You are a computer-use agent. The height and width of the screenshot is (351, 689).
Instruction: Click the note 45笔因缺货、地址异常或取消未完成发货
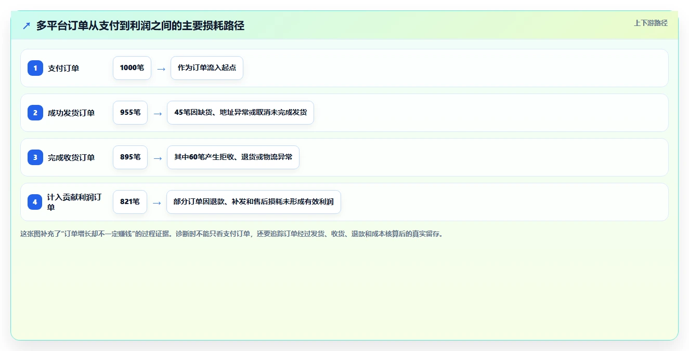click(241, 113)
